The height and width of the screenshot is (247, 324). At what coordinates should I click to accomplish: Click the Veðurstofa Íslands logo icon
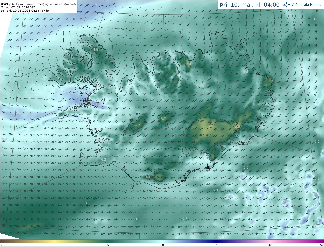pyautogui.click(x=287, y=4)
